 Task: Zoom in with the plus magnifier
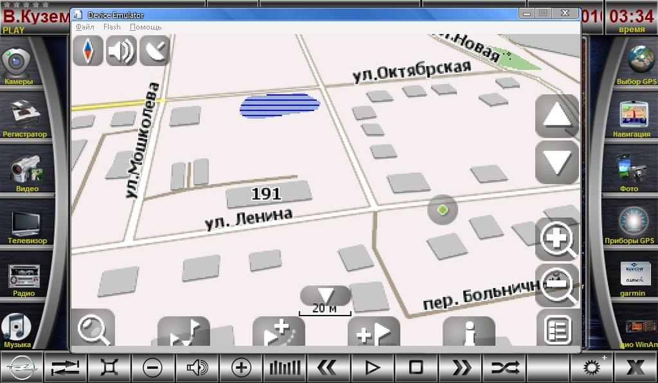557,240
